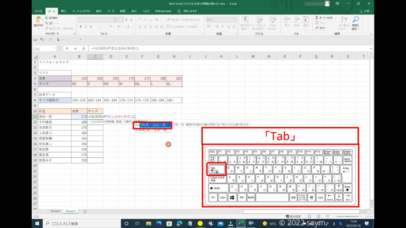Click the undo arrow icon

click(42, 40)
